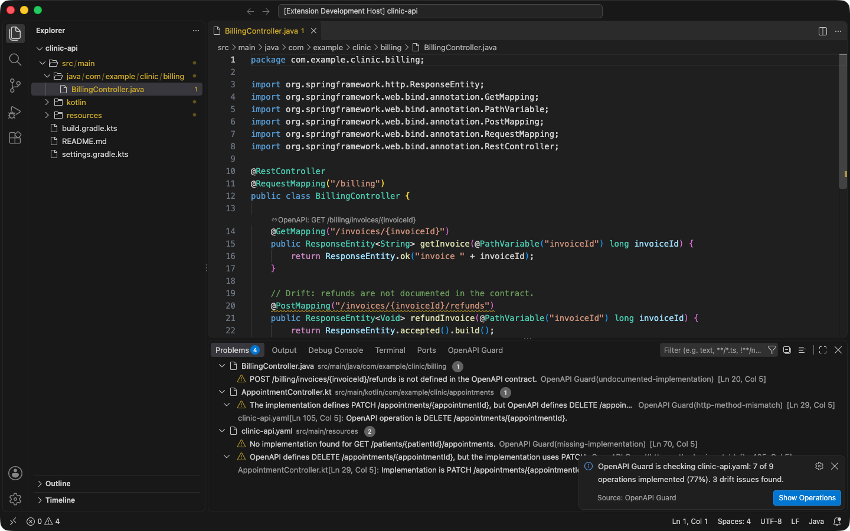Screen dimensions: 850x531
Task: Click the command center title search box
Action: coord(440,11)
